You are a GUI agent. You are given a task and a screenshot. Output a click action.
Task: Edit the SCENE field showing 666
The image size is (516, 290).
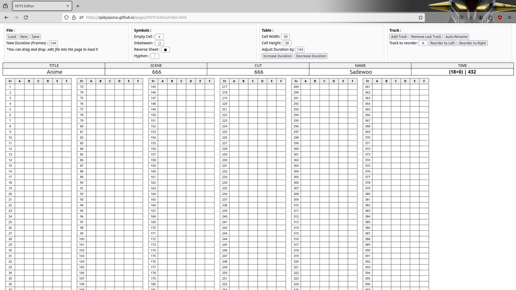tap(157, 72)
